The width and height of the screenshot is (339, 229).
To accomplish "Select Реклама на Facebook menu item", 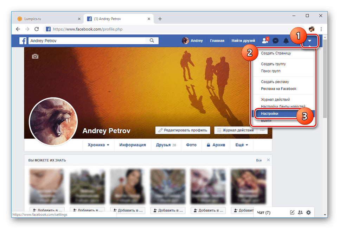I will coord(279,89).
